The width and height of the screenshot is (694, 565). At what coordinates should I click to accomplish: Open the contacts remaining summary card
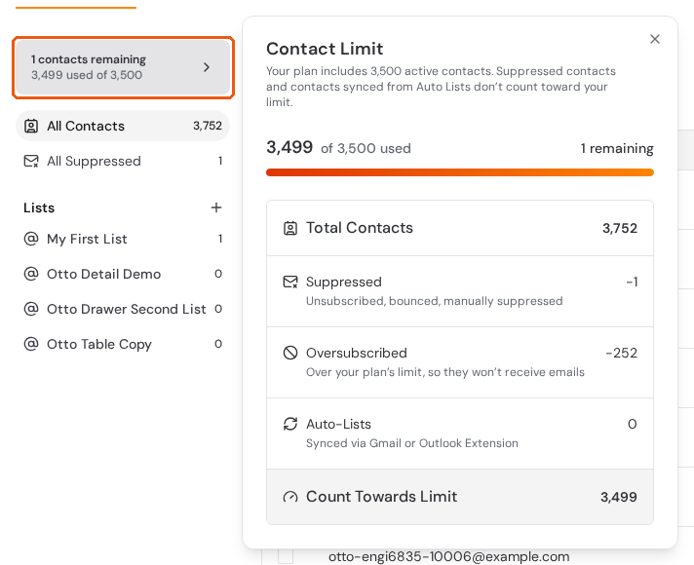click(x=123, y=67)
